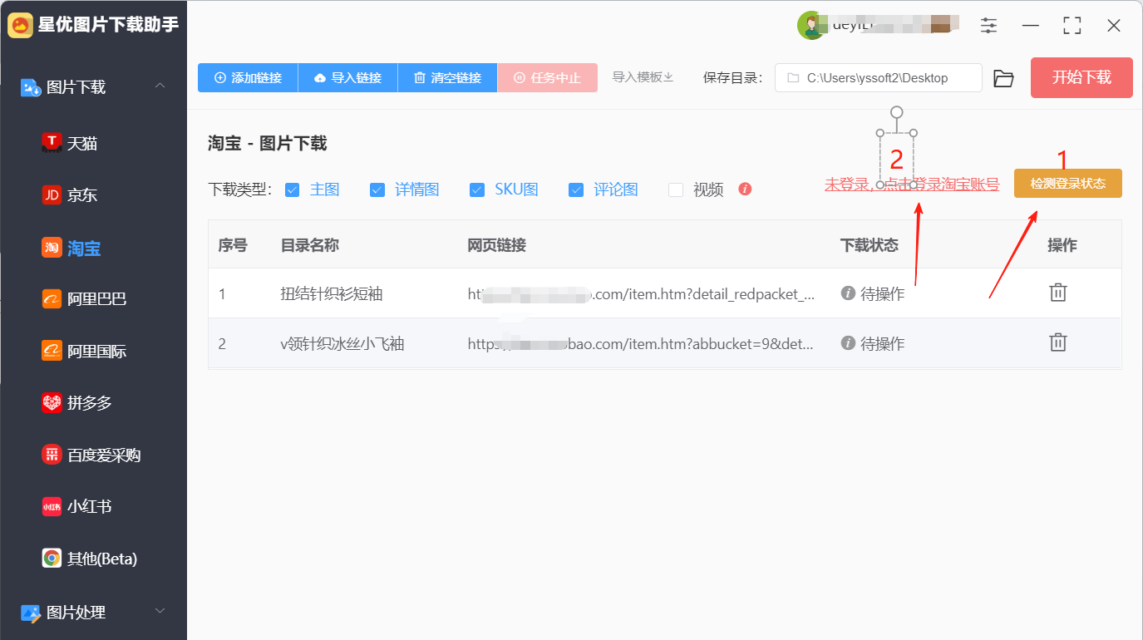Click the info icon in row 1 status

(848, 293)
